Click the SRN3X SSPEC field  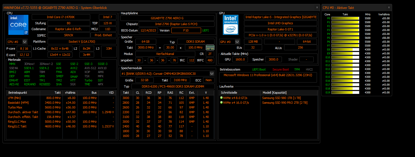[69, 35]
